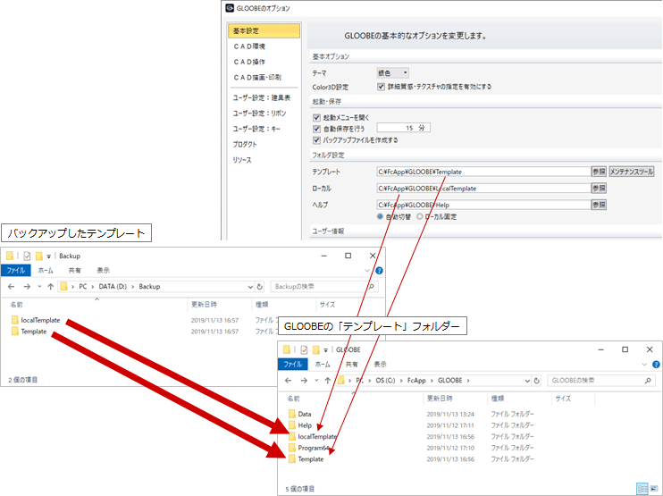Click DATA (D:) breadcrumb in Backup window
The width and height of the screenshot is (663, 496).
(113, 287)
